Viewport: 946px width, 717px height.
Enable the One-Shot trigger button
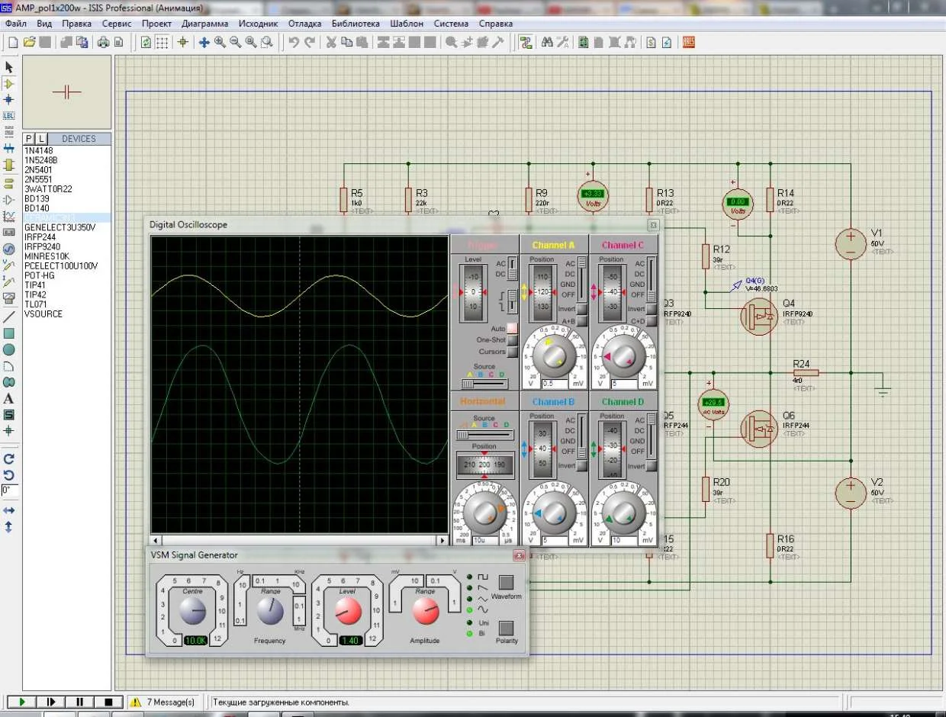point(512,340)
